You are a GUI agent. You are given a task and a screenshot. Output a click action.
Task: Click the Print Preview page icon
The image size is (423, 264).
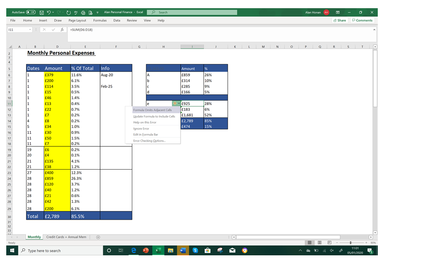pyautogui.click(x=90, y=13)
